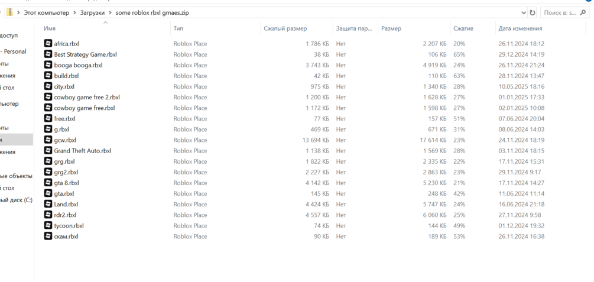The image size is (594, 282).
Task: Click the gta 8.rbxl file icon
Action: (x=48, y=183)
